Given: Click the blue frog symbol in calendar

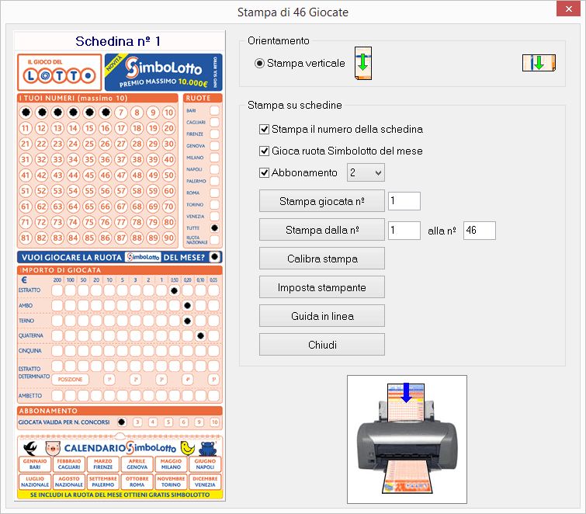Looking at the screenshot, I should pos(209,448).
